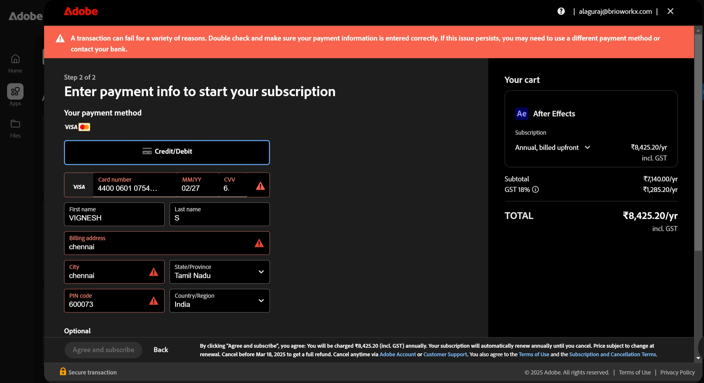Click the Back button
The height and width of the screenshot is (383, 704).
click(161, 350)
